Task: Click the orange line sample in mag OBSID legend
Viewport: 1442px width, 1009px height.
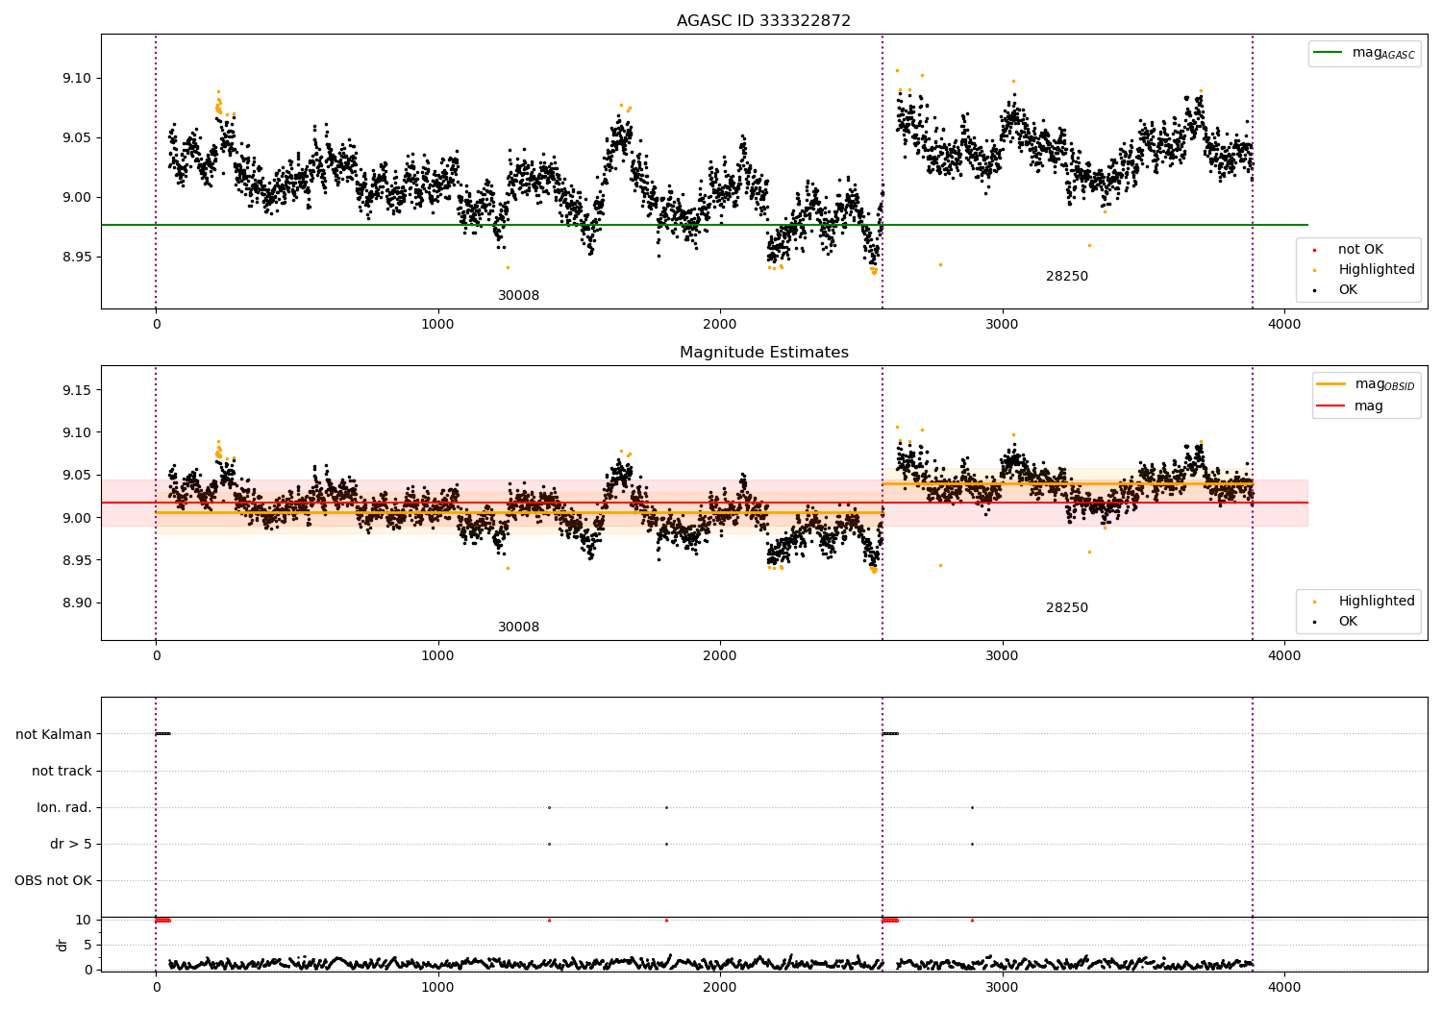Action: (x=1330, y=384)
